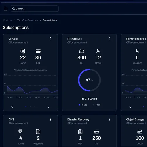The width and height of the screenshot is (147, 147).
Task: Click the drive icon in Object Storage
Action: tap(140, 132)
